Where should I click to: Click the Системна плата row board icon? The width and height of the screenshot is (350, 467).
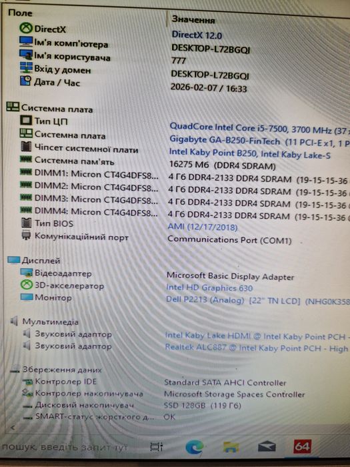[x=26, y=133]
